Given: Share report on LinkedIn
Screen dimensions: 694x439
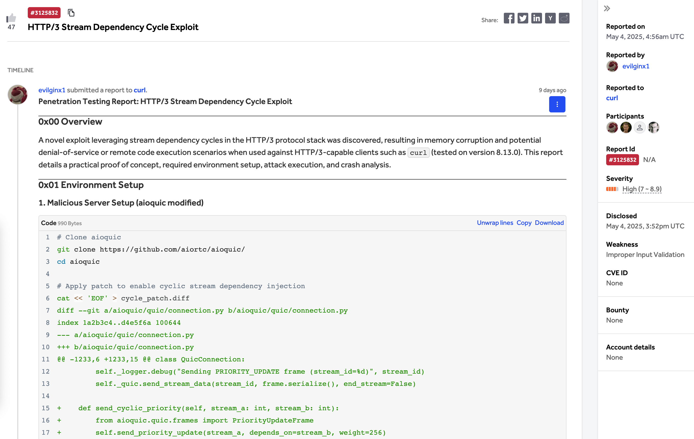Looking at the screenshot, I should 536,18.
